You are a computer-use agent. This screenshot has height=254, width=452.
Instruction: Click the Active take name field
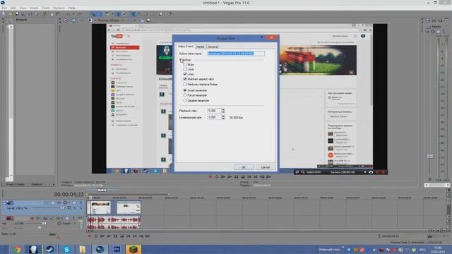click(236, 54)
